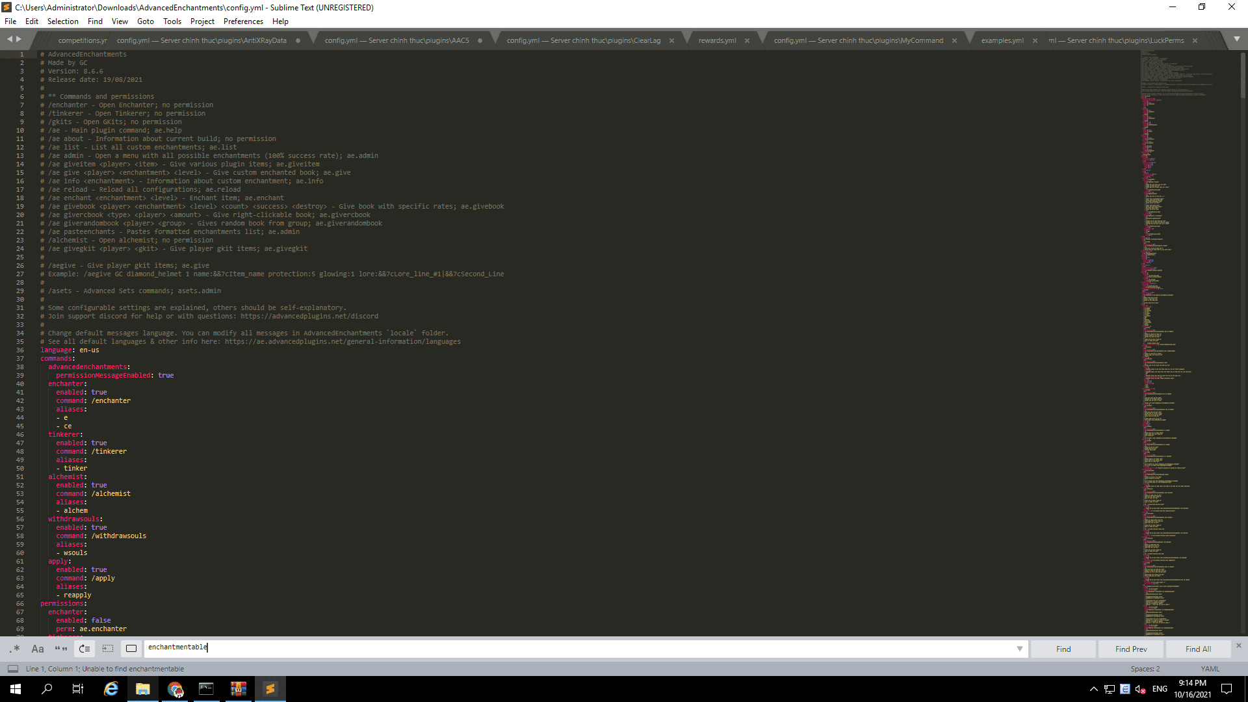Click the Find All button
The image size is (1248, 702).
1197,649
